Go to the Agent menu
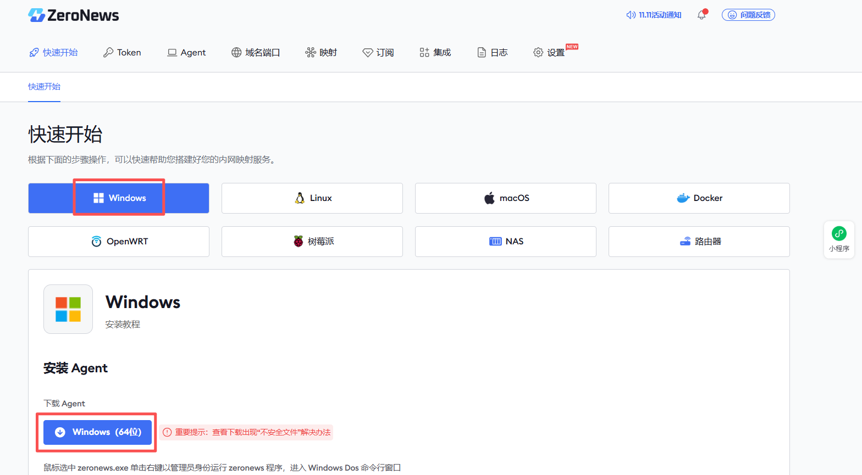 click(x=186, y=53)
